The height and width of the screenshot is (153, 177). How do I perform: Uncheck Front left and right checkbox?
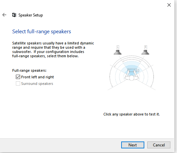[x=18, y=77]
